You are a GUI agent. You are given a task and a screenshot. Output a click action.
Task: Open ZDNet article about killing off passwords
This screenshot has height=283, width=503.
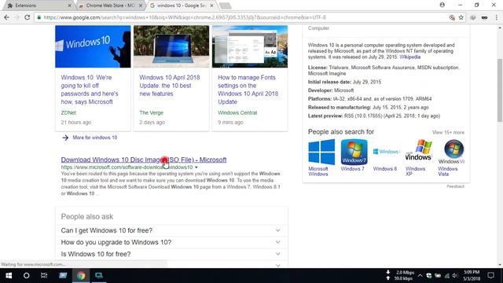[90, 90]
